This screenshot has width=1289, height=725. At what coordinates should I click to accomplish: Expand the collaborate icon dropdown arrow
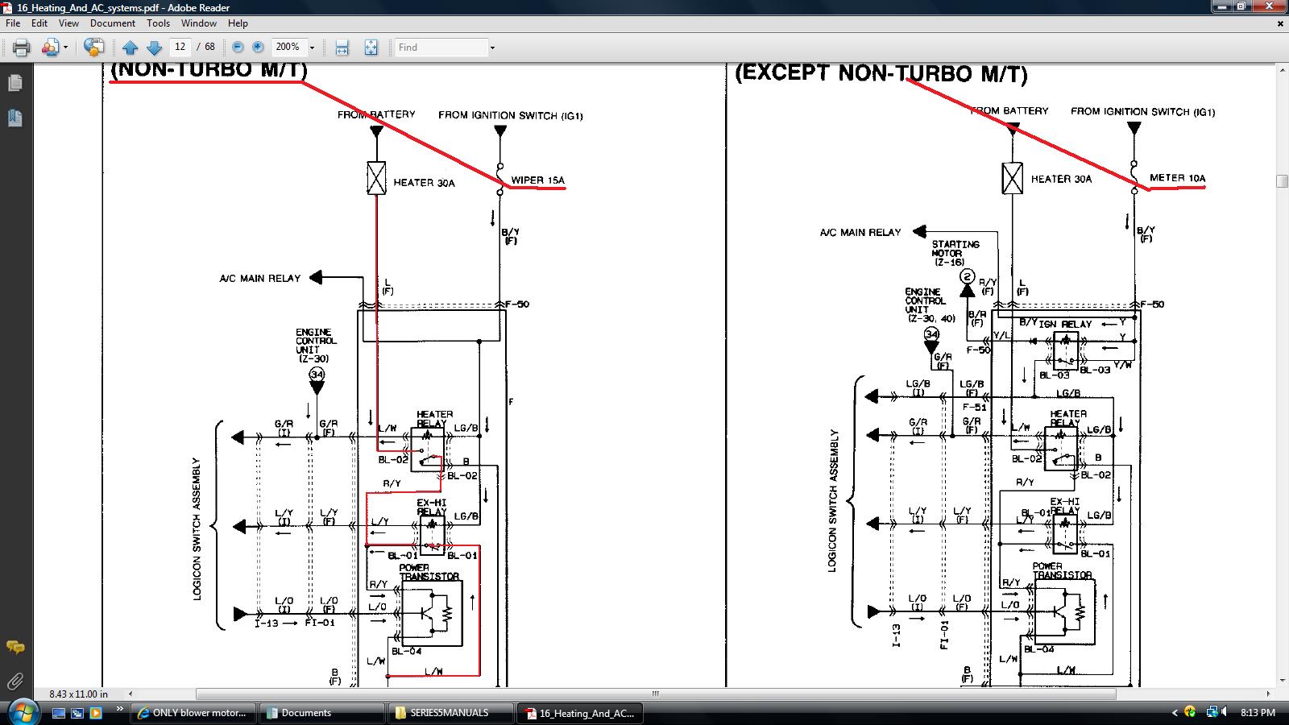pyautogui.click(x=65, y=48)
